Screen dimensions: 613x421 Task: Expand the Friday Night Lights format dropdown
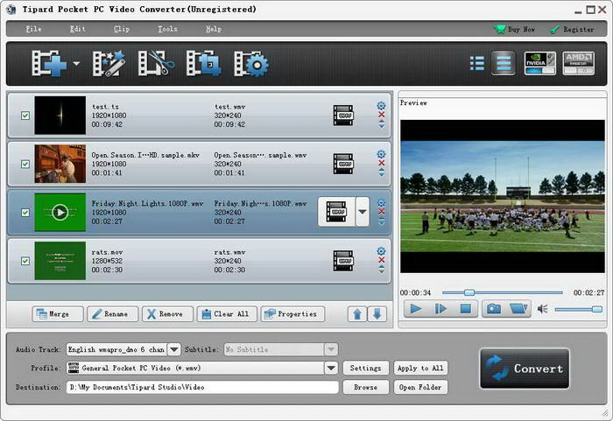pos(363,212)
